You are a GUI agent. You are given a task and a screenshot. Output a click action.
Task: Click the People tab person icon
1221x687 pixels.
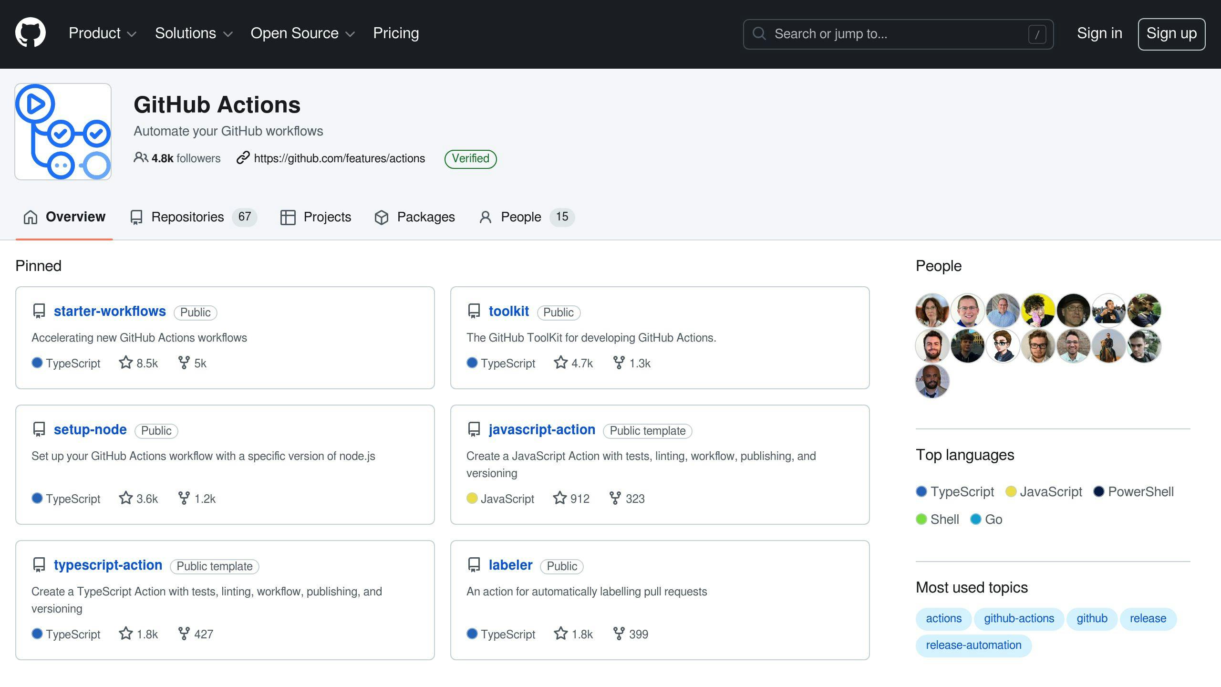(485, 217)
